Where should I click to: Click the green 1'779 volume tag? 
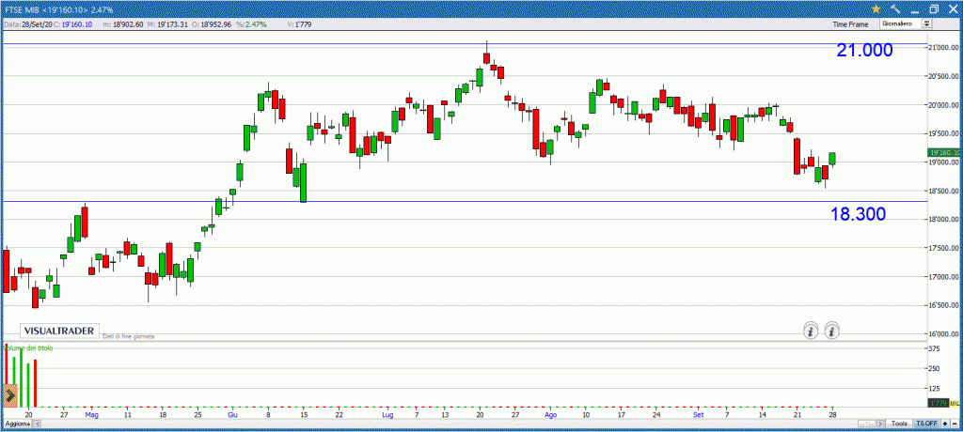point(938,403)
